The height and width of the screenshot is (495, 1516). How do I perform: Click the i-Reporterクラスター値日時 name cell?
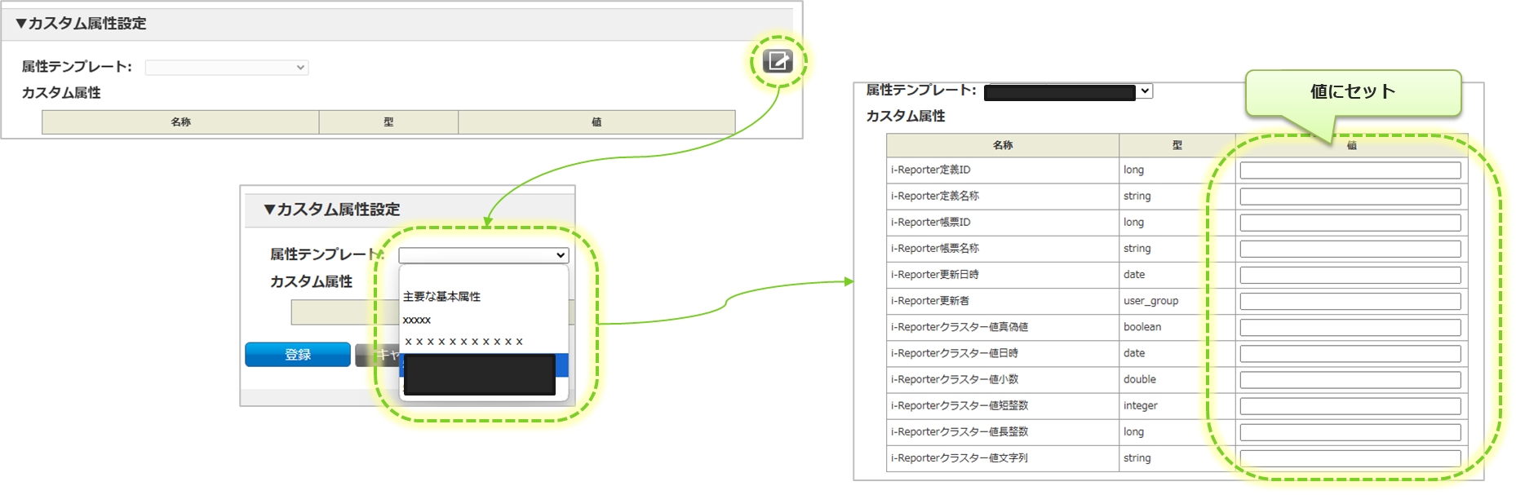[1003, 353]
